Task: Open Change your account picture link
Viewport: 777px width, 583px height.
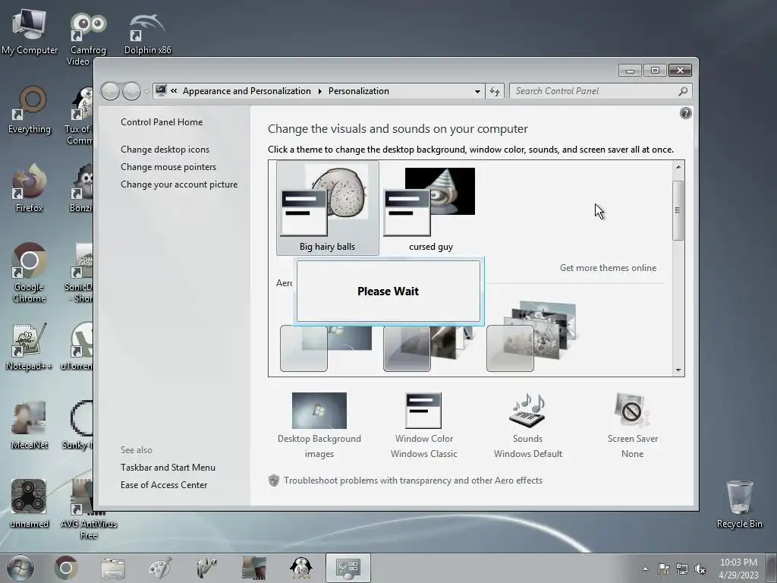Action: point(179,184)
